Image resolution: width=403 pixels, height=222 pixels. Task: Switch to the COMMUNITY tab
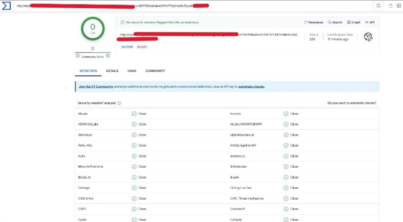pyautogui.click(x=155, y=71)
